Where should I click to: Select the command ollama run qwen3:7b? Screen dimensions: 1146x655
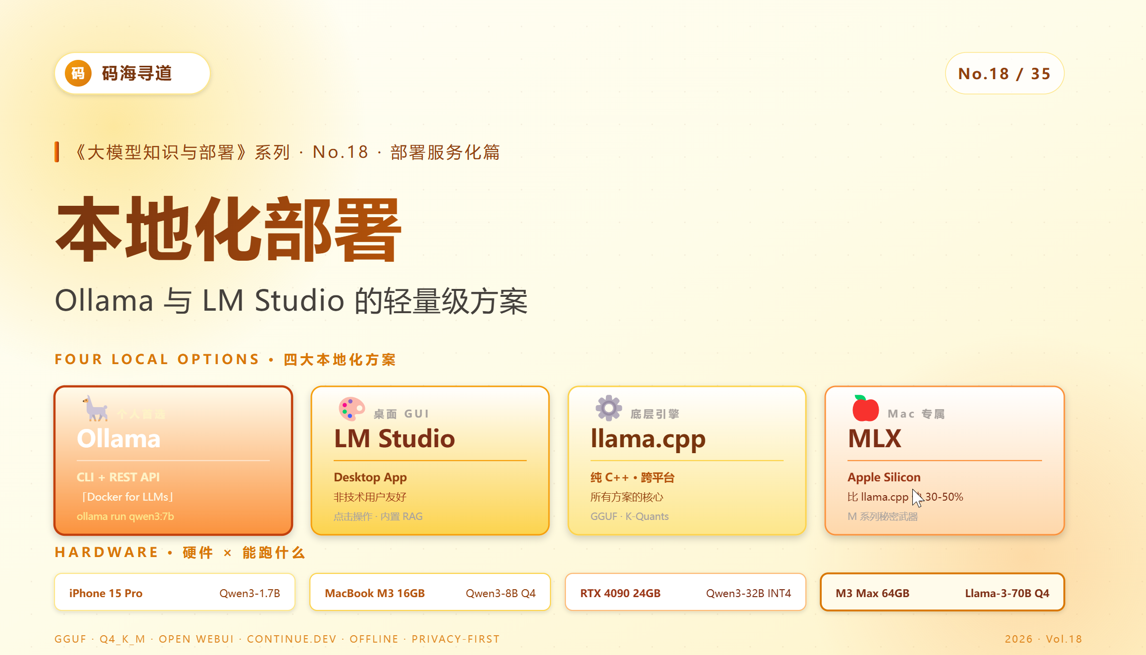click(x=125, y=516)
